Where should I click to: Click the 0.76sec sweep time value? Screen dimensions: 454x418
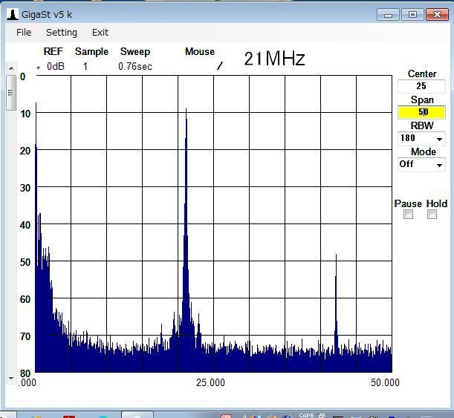coord(135,67)
